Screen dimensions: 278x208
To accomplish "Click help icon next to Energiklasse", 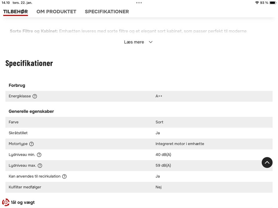I will 35,96.
